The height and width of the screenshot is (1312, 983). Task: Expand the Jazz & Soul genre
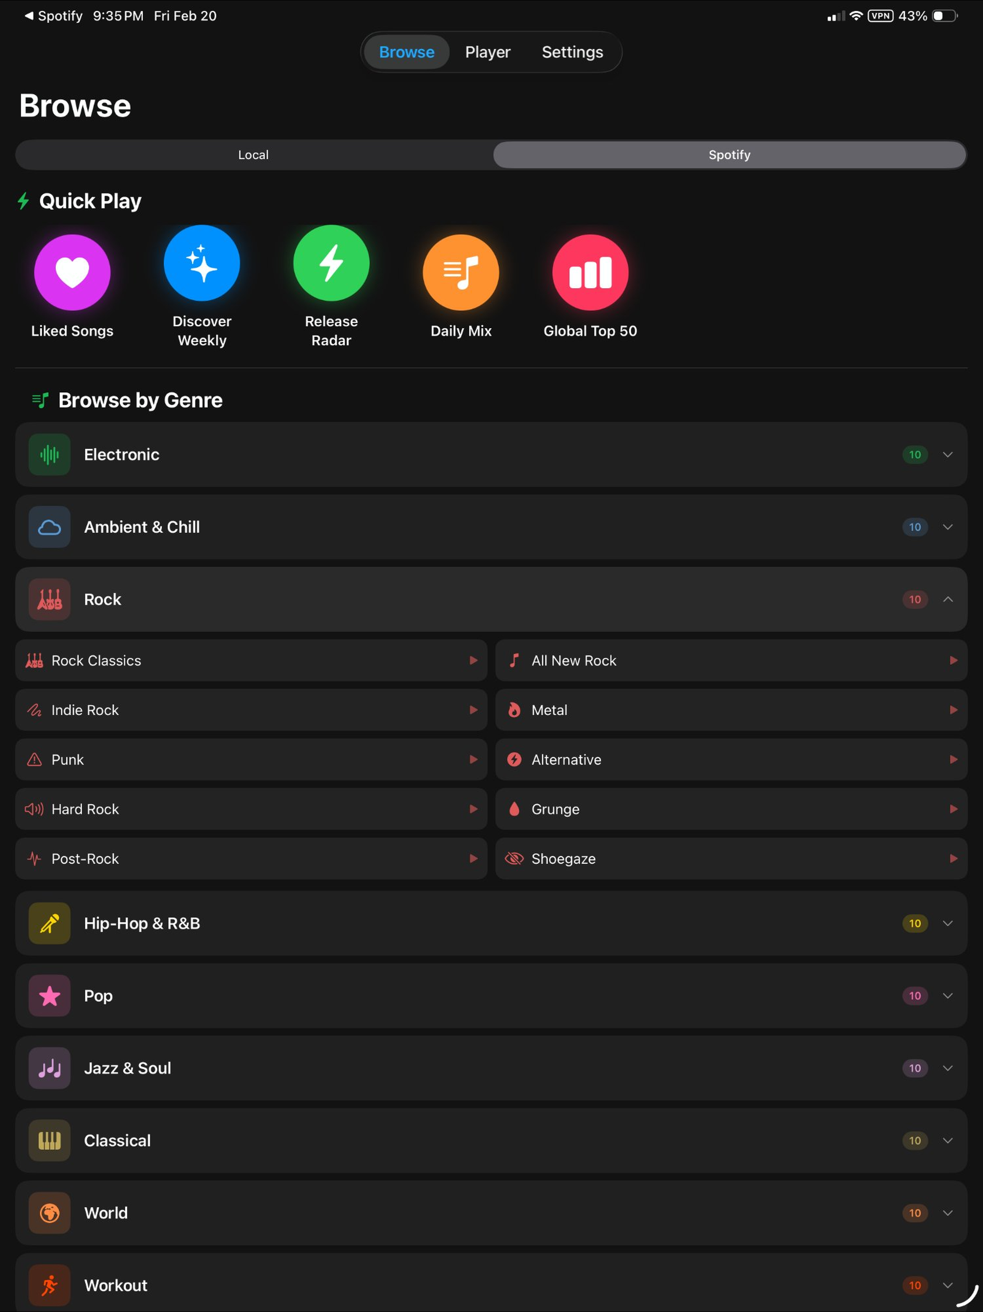pyautogui.click(x=491, y=1068)
